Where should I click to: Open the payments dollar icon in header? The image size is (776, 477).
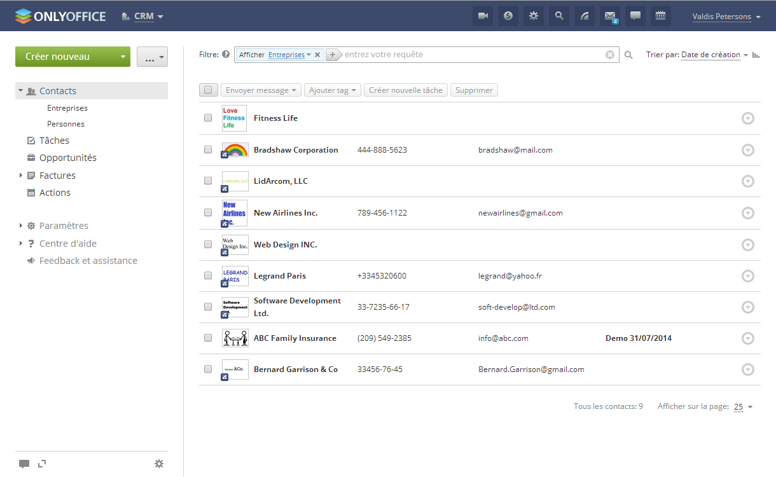[x=508, y=16]
